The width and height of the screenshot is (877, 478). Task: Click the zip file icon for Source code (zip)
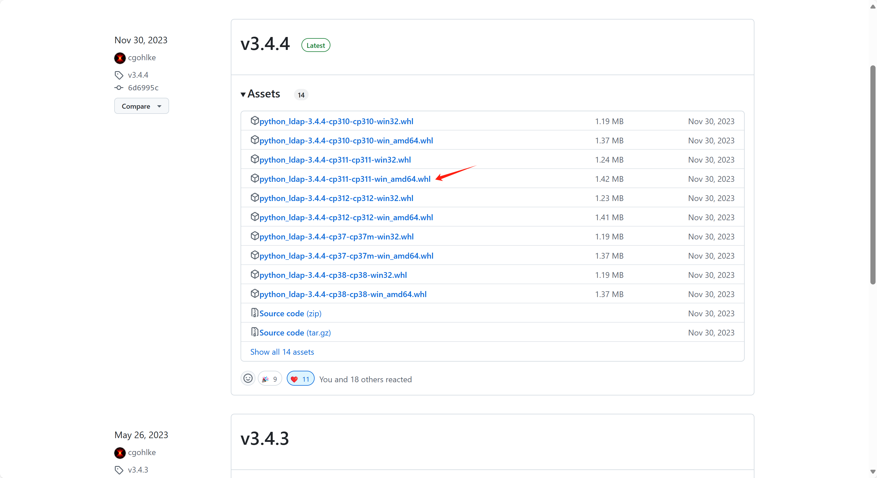click(255, 313)
